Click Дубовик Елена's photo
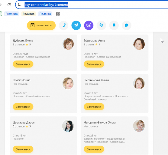 pos(68,44)
